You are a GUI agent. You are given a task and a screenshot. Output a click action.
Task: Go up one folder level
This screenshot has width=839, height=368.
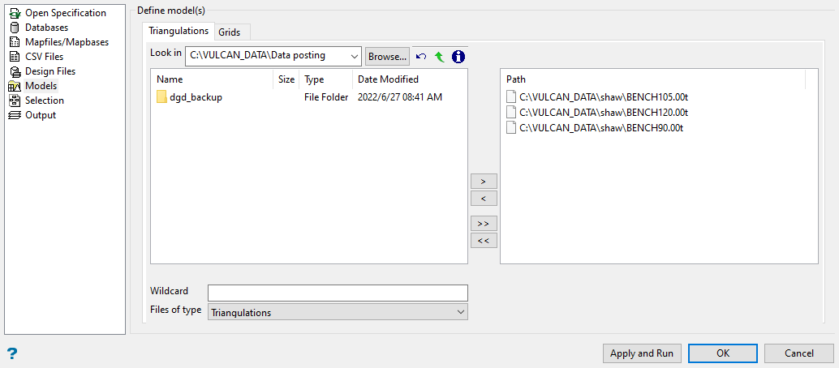(439, 57)
